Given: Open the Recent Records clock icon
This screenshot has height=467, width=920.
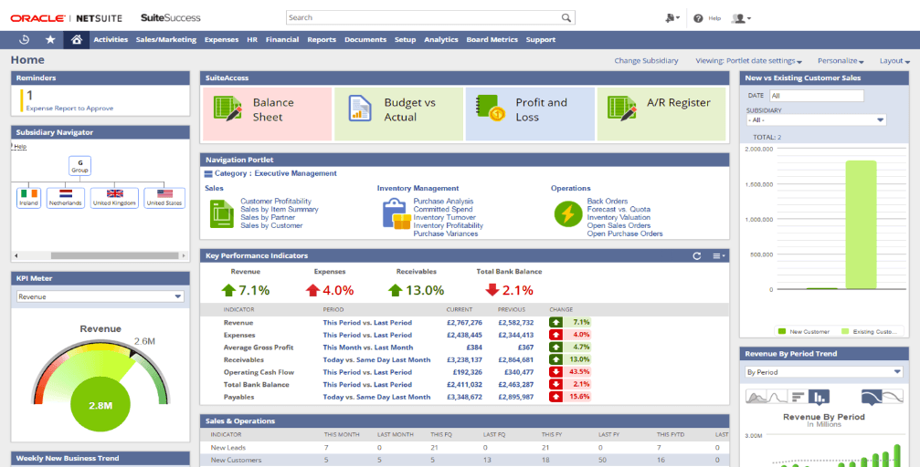Looking at the screenshot, I should 24,40.
